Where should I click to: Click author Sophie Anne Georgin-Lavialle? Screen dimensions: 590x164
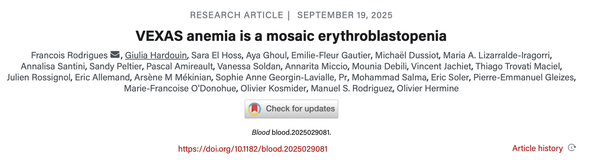pos(275,77)
